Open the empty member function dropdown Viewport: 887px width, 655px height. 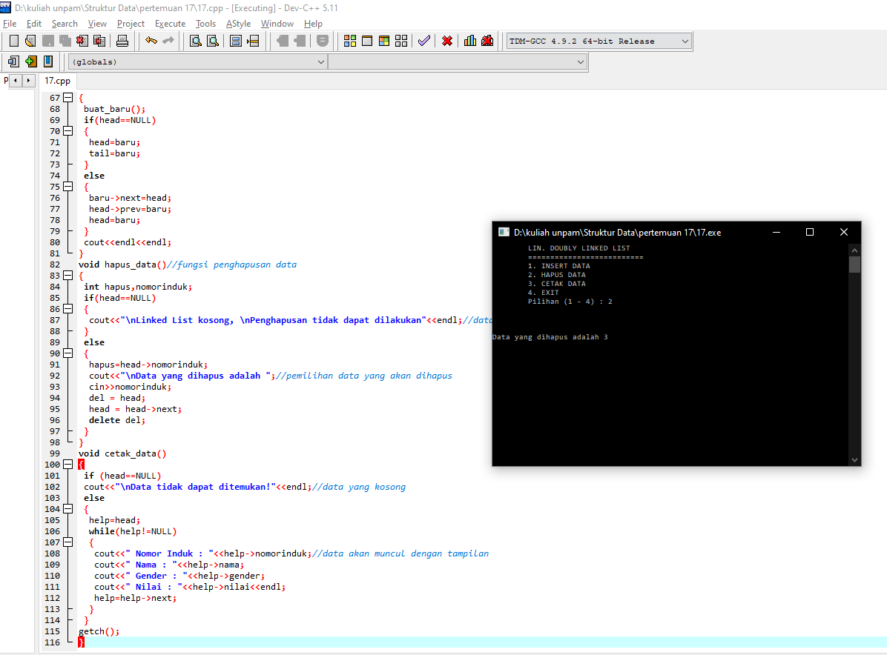(457, 61)
